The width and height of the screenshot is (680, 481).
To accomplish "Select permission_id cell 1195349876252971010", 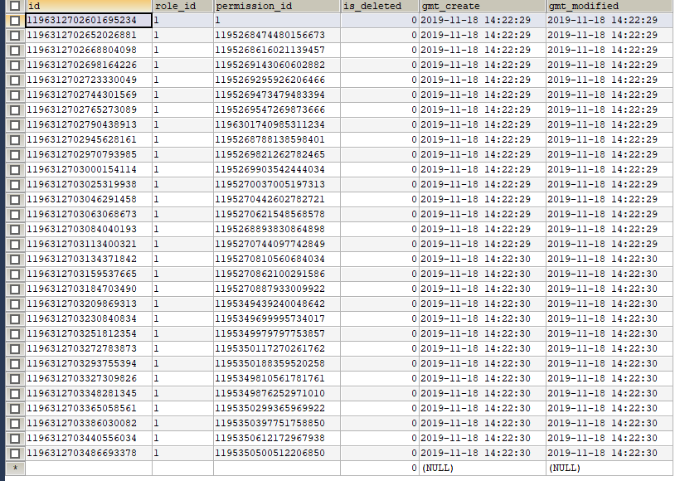I will [x=277, y=393].
